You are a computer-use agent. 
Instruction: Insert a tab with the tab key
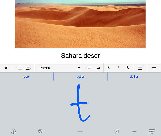[6, 68]
